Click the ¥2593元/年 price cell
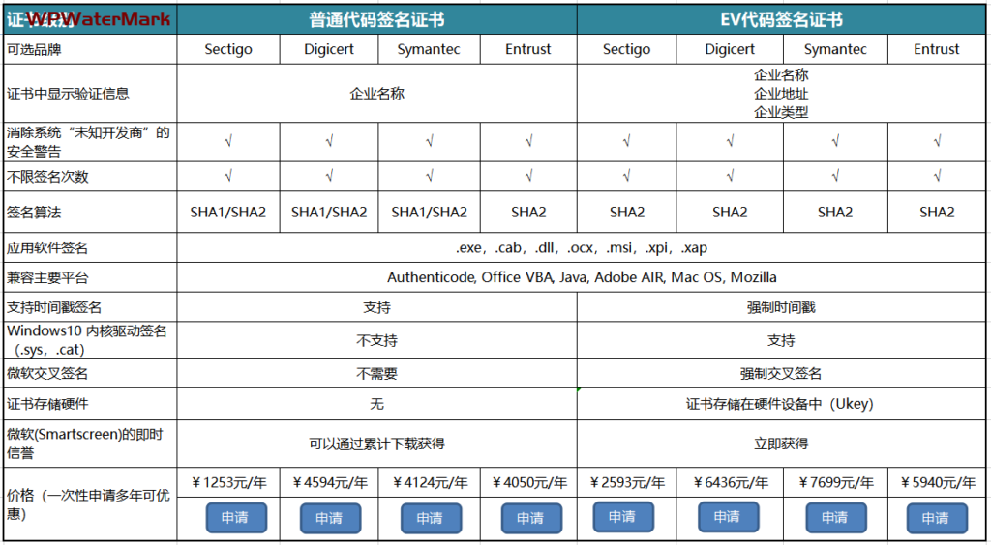Image resolution: width=991 pixels, height=545 pixels. (627, 483)
